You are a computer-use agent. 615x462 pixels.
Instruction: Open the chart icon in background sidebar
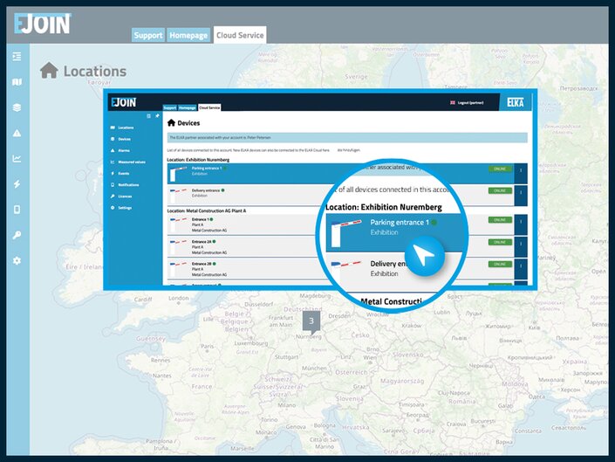click(x=17, y=159)
